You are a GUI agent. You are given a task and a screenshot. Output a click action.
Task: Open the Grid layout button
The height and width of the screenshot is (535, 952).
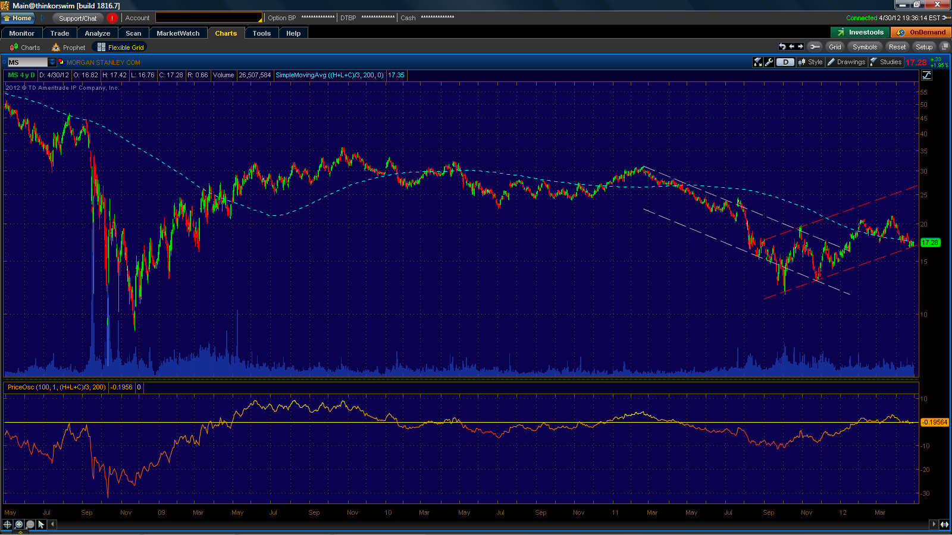point(835,47)
